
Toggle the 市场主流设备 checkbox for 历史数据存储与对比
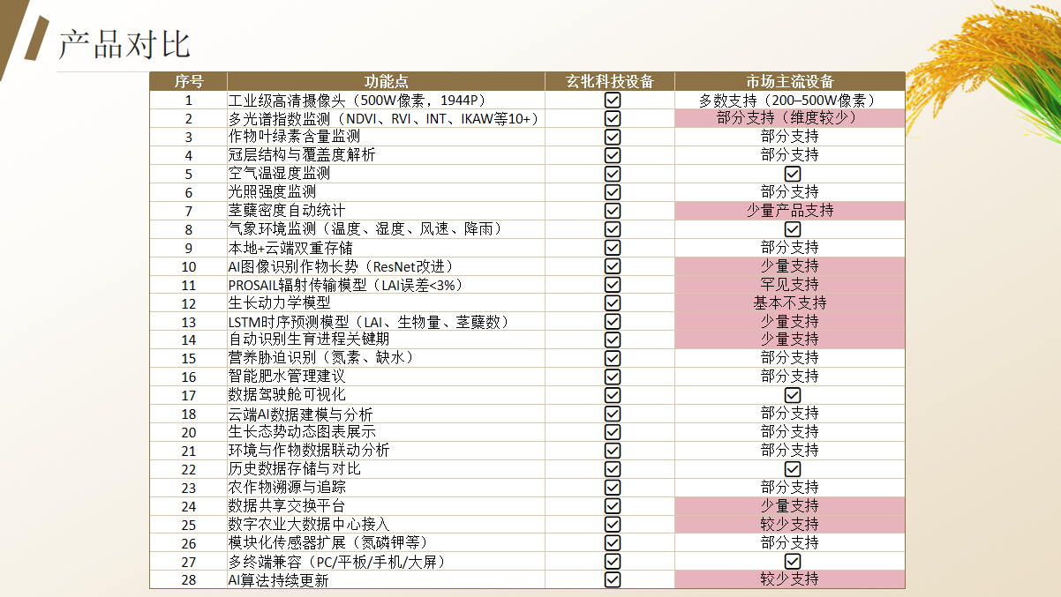click(x=792, y=469)
